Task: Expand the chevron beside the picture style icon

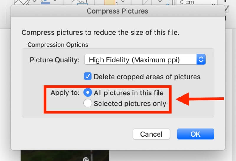Action: click(x=35, y=1)
